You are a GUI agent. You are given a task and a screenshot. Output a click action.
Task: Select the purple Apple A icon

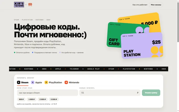(x=33, y=82)
